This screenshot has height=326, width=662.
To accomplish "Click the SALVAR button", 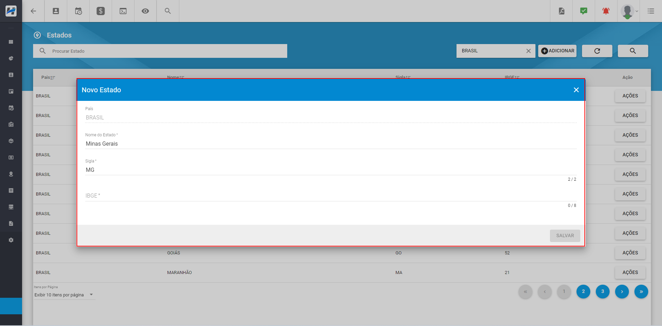I will click(x=565, y=235).
